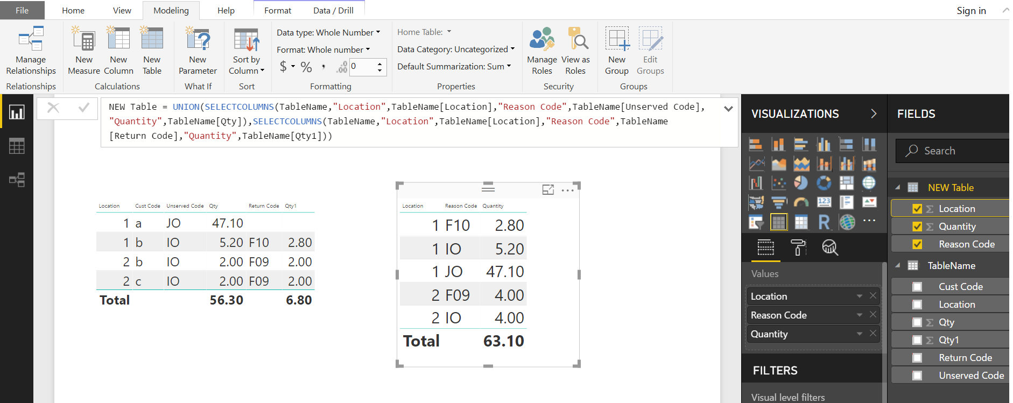Collapse the NEW Table field list
This screenshot has width=1013, height=403.
click(897, 187)
